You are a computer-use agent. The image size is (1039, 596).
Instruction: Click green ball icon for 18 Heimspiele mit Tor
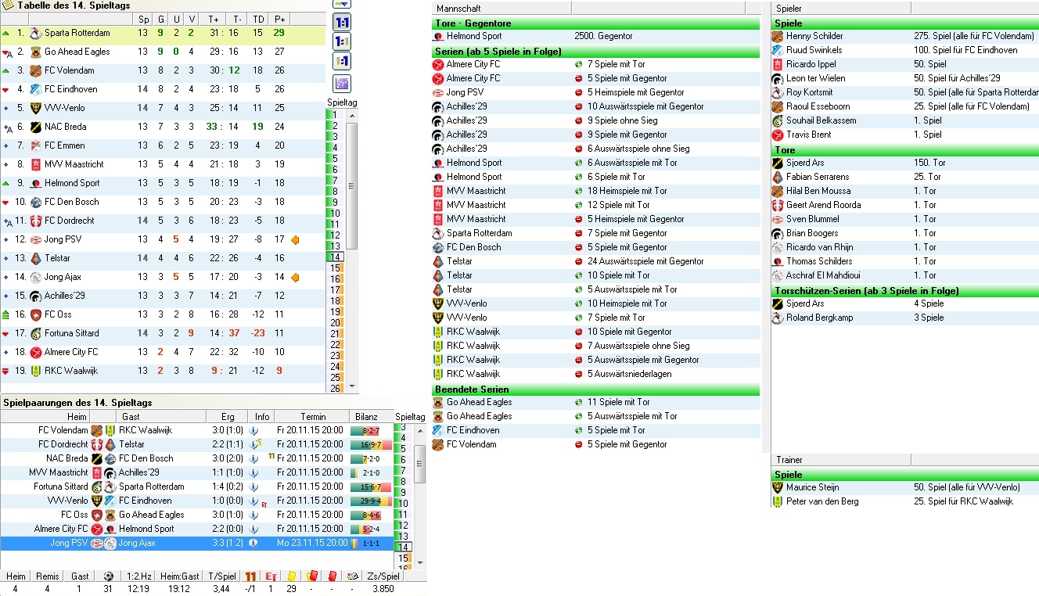tap(579, 191)
